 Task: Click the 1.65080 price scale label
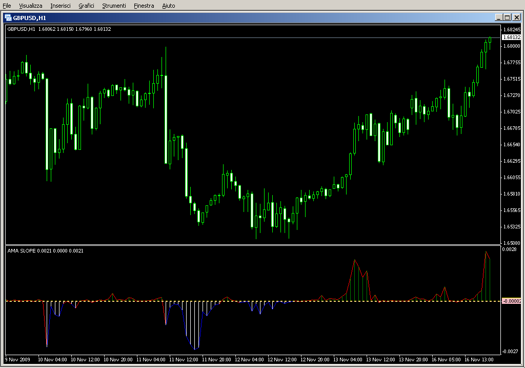click(x=512, y=243)
